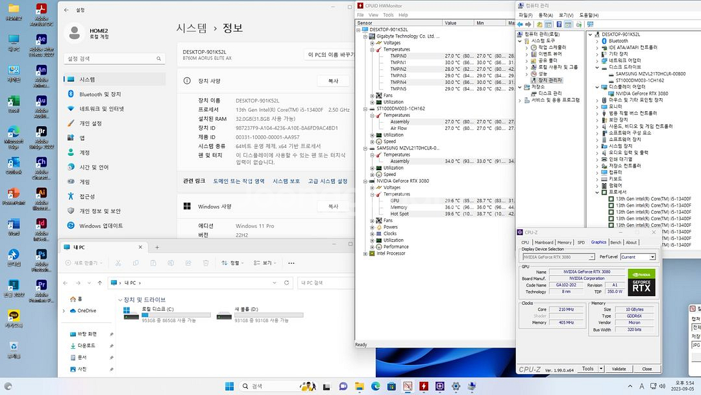701x395 pixels.
Task: Select the 새 볼륨 (D:) drive
Action: tap(260, 315)
